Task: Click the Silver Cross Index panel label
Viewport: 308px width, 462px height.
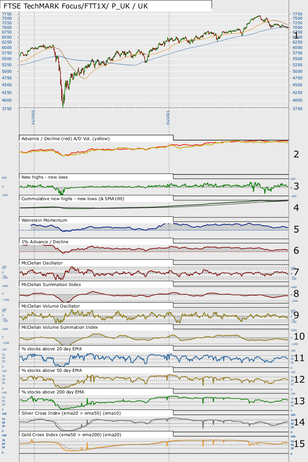Action: coord(71,413)
